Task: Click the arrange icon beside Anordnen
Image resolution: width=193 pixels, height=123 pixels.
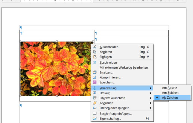Action: point(95,103)
